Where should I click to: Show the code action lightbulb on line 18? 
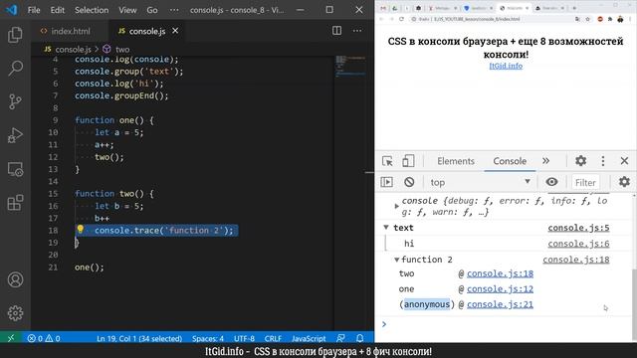pos(80,230)
